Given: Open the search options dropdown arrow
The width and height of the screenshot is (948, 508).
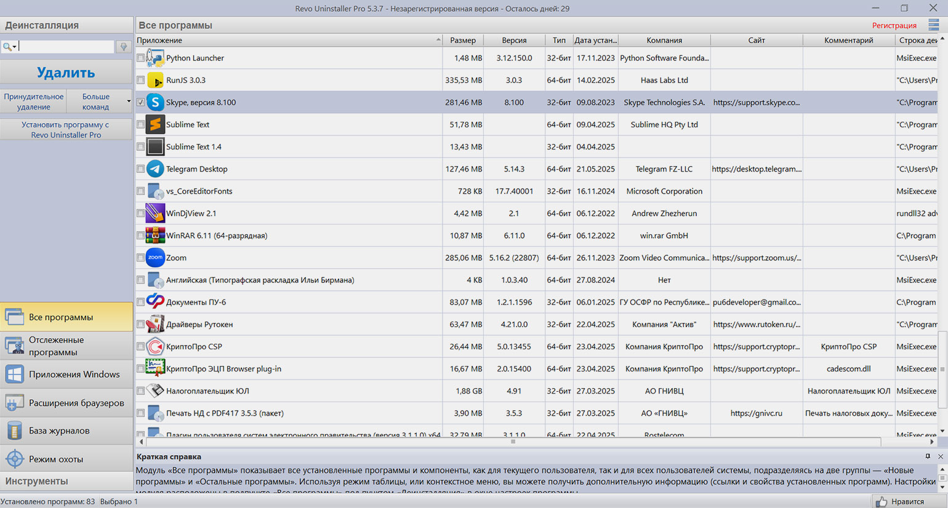Looking at the screenshot, I should pyautogui.click(x=14, y=47).
